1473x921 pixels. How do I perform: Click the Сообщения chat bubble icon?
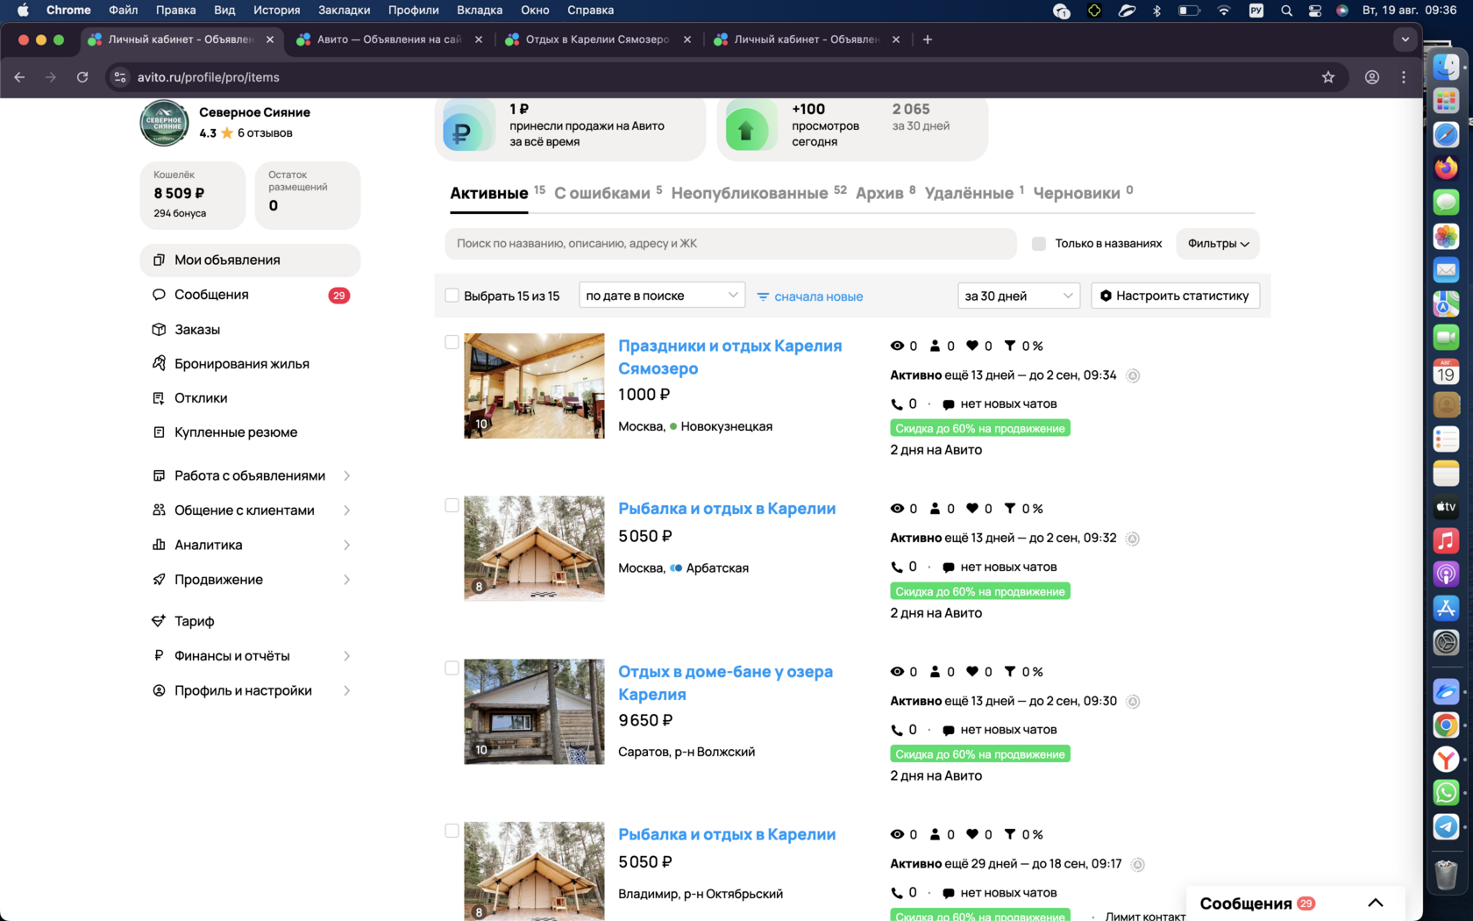pyautogui.click(x=159, y=295)
